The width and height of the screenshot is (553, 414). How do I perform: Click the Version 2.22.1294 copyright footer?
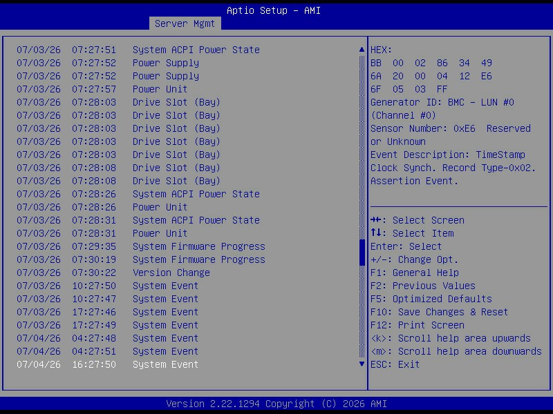pos(276,404)
